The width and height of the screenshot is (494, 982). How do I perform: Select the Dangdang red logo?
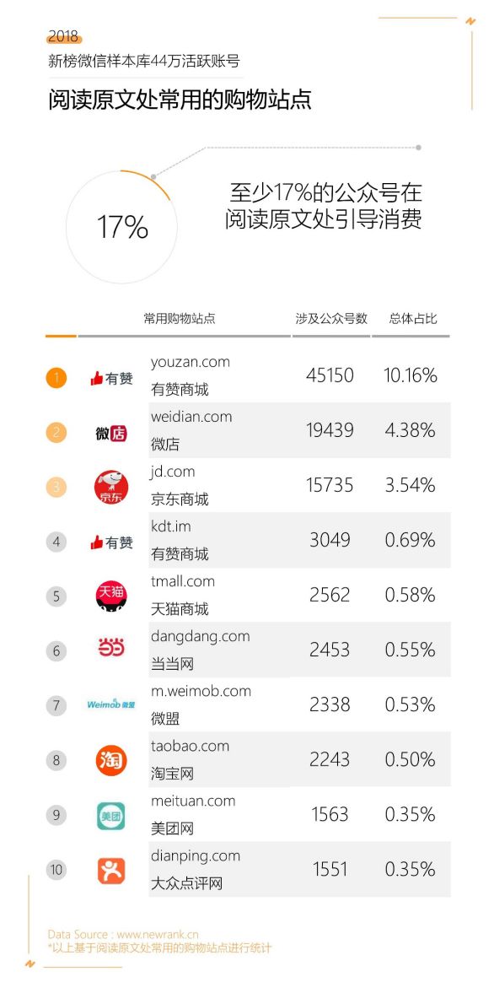[110, 651]
